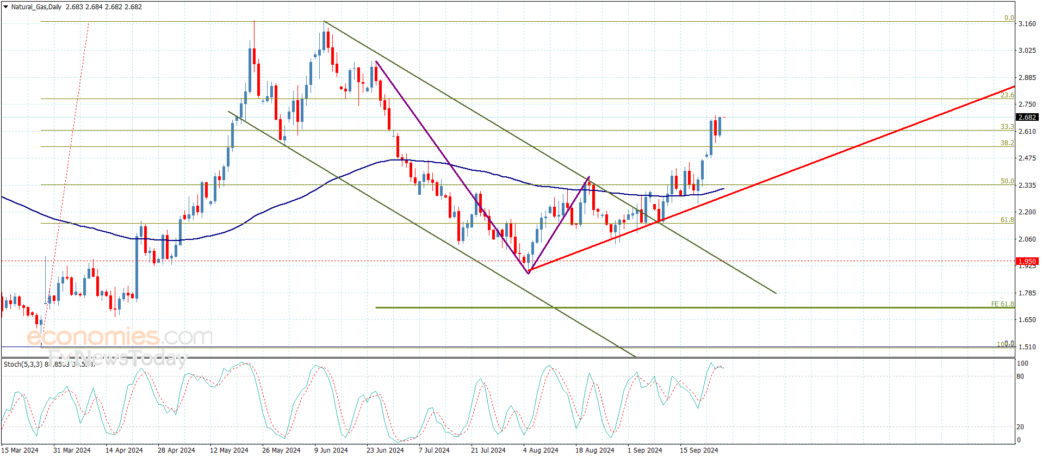Screen dimensions: 1042x457
Task: Click the 38.2 Fibonacci retracement label
Action: [x=1007, y=143]
